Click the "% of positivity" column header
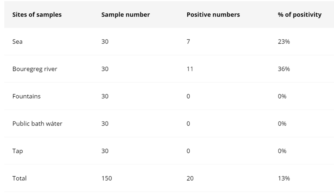This screenshot has height=196, width=334. tap(299, 15)
